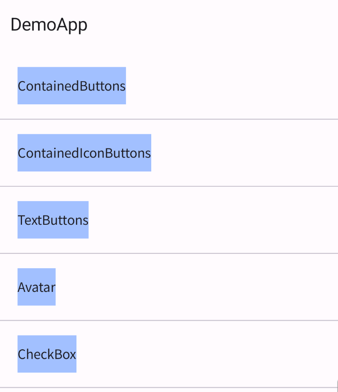
Task: Select the CheckBox list row
Action: point(169,354)
